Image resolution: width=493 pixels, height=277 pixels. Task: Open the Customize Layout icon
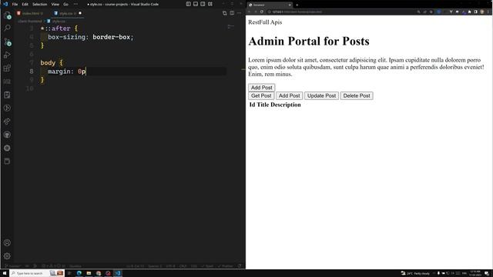click(210, 4)
